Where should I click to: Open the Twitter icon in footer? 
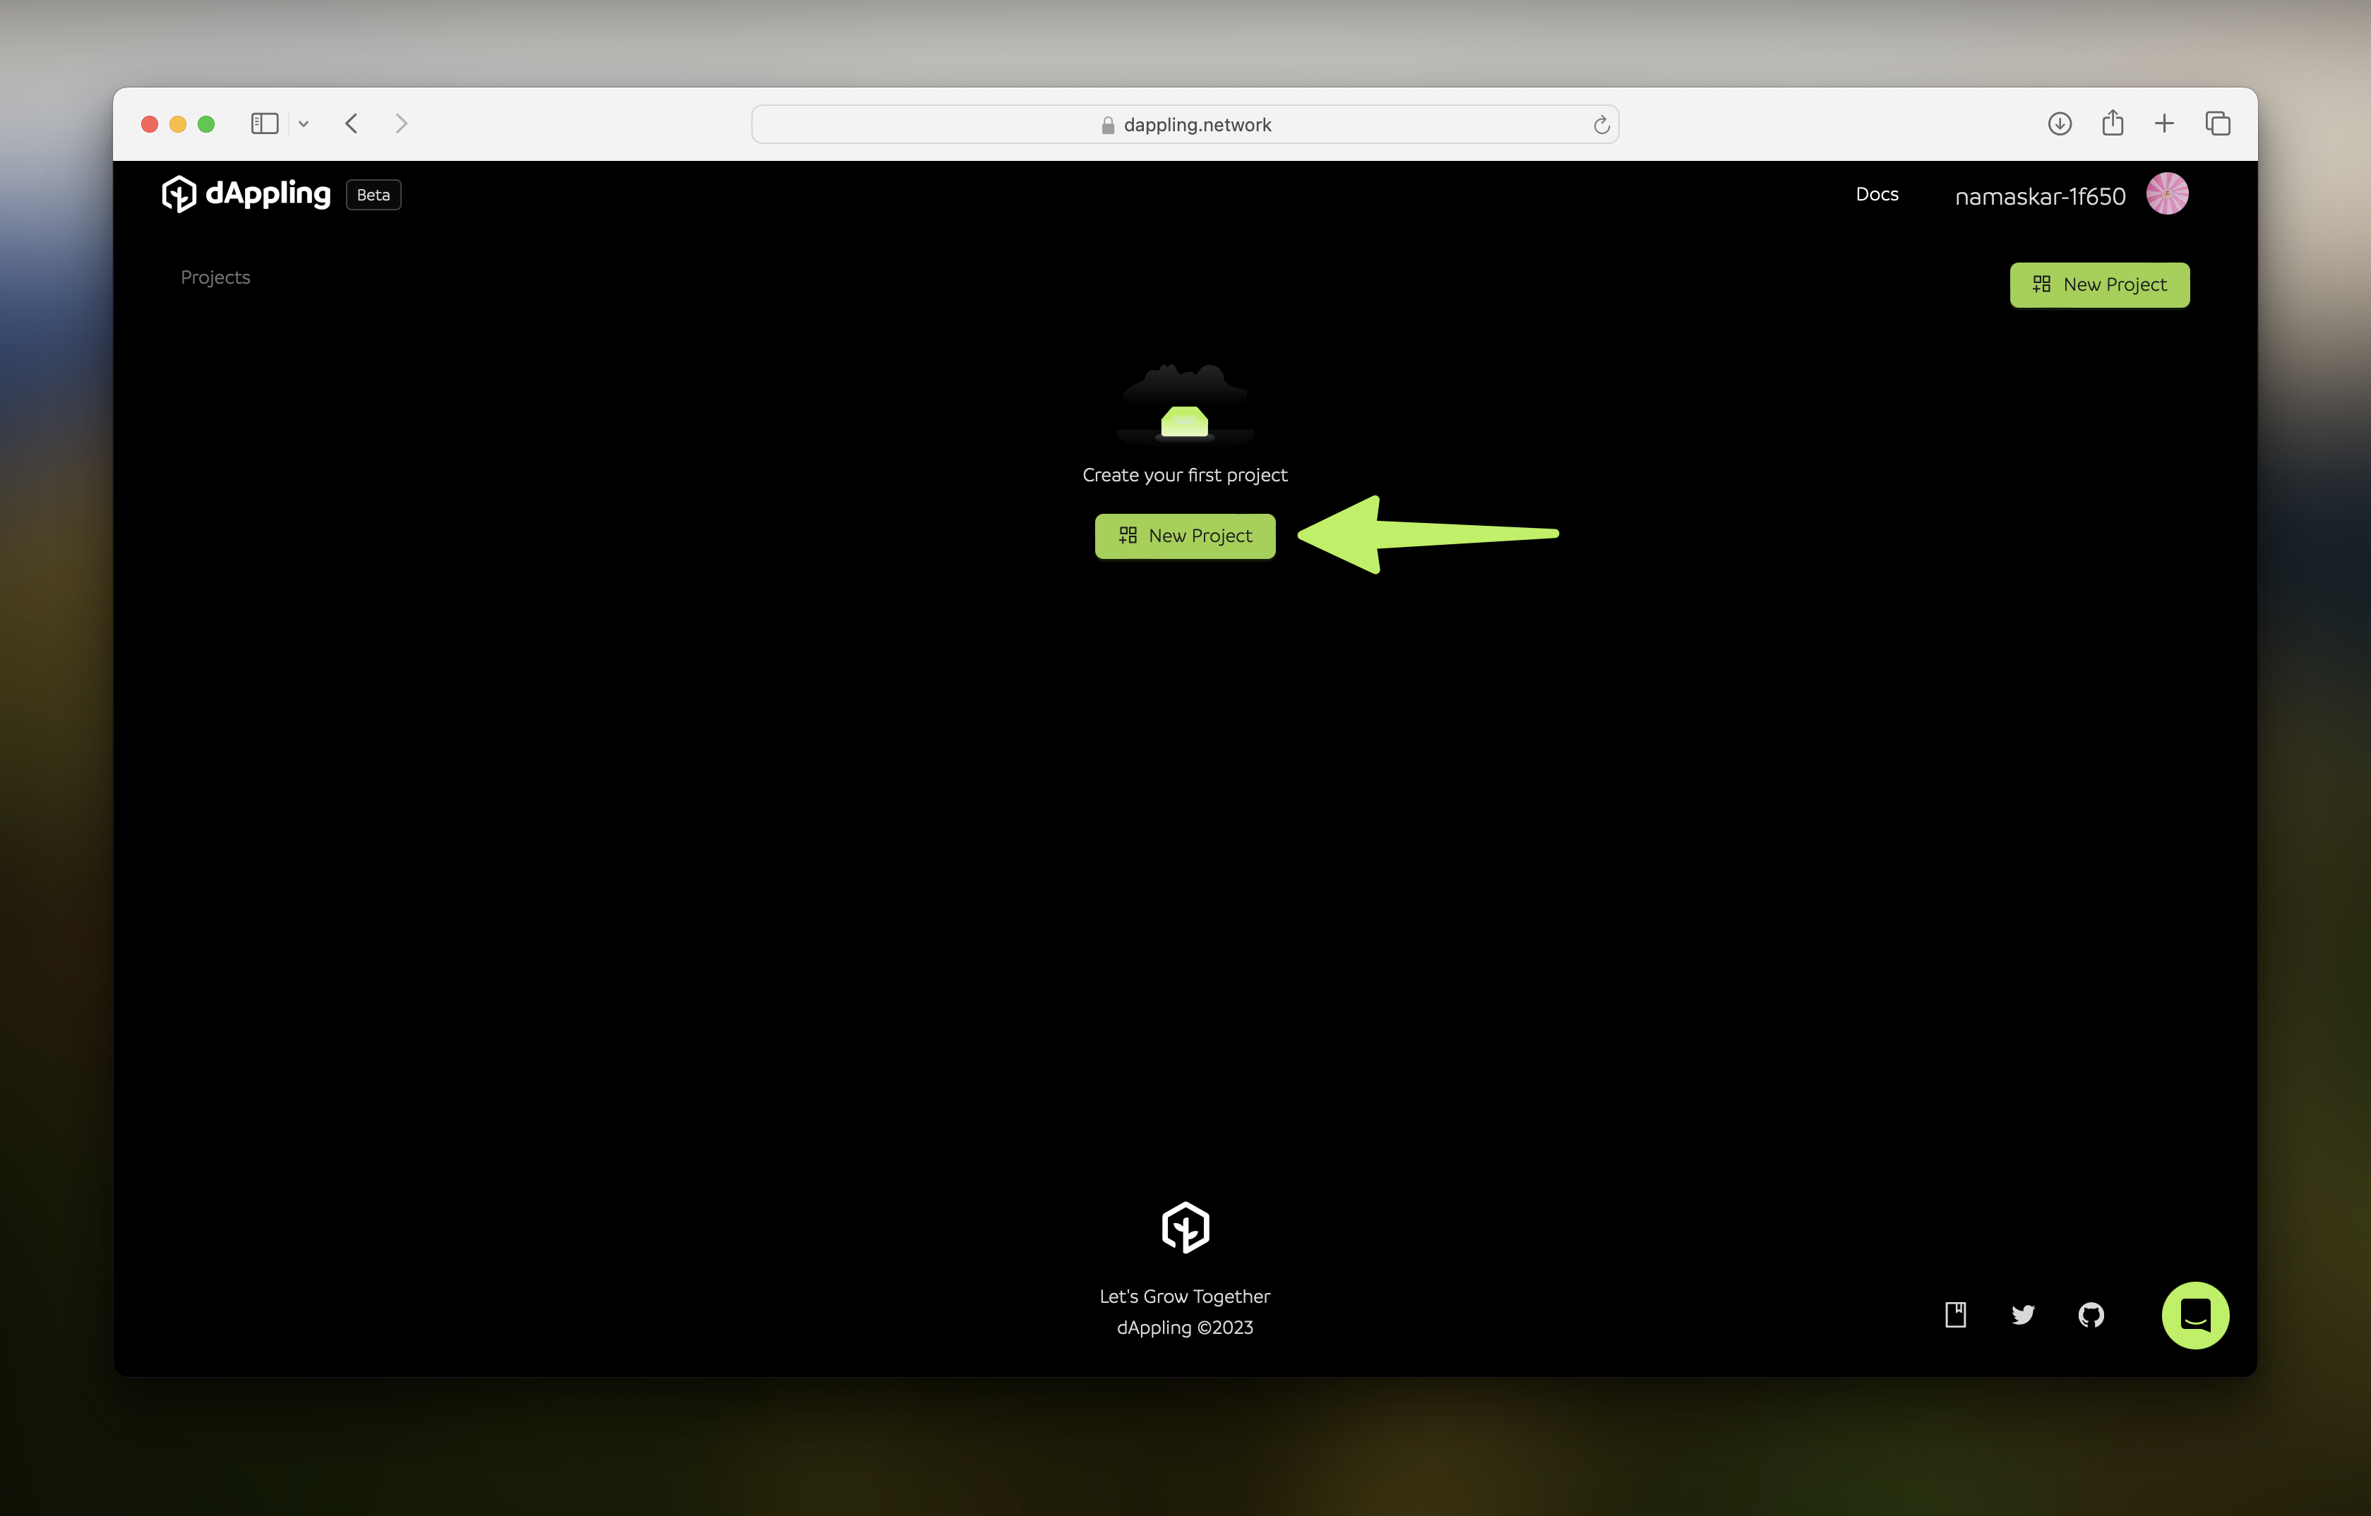pos(2024,1314)
